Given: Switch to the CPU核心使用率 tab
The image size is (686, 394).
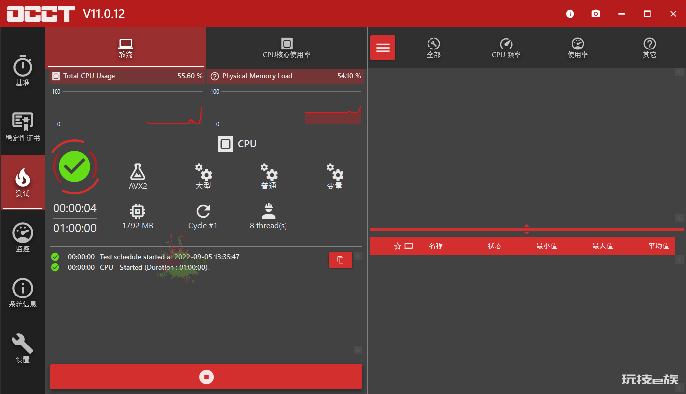Looking at the screenshot, I should click(x=286, y=48).
